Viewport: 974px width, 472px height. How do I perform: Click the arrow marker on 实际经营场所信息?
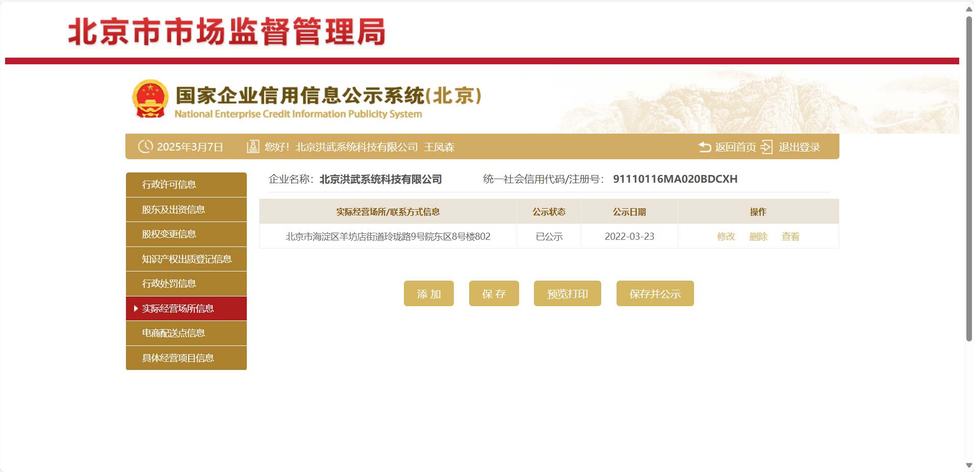pyautogui.click(x=136, y=308)
